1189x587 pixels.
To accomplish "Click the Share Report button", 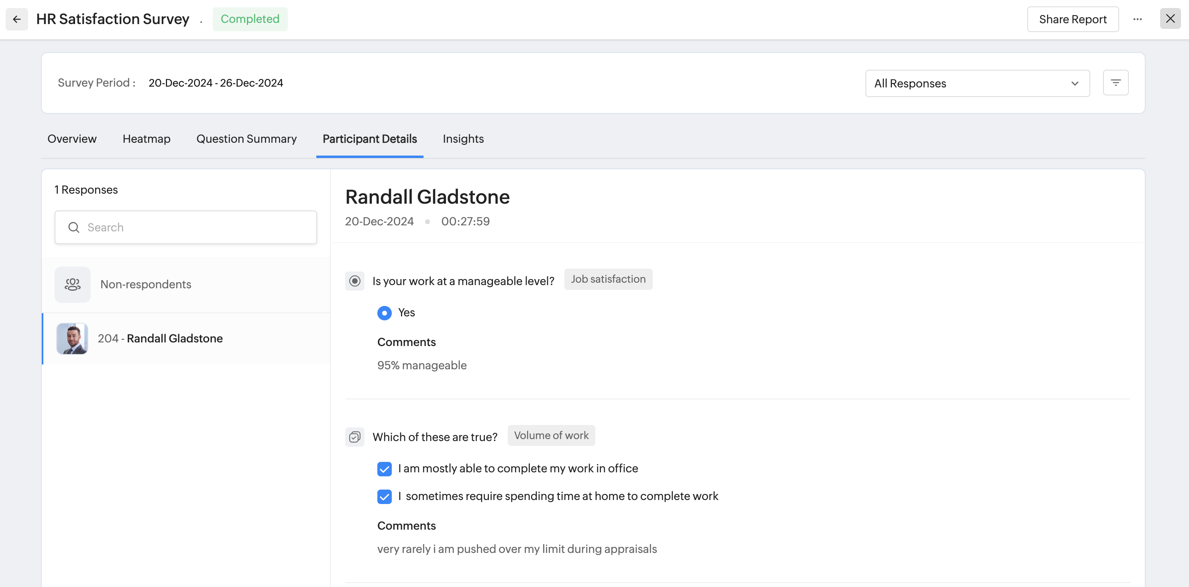I will 1072,19.
